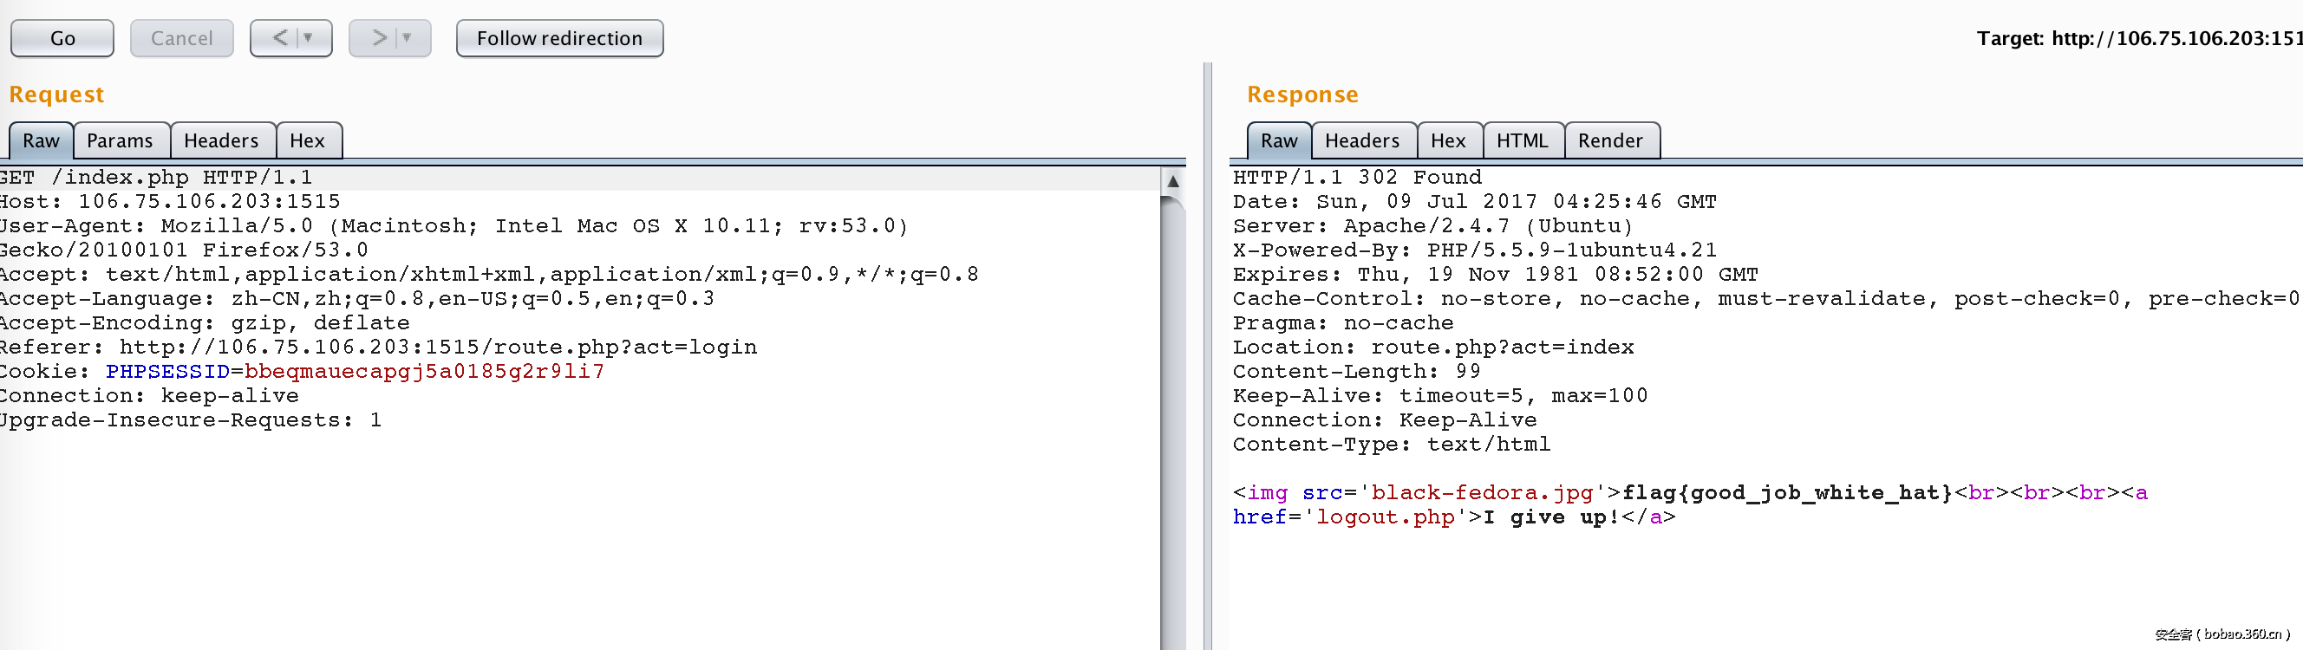2303x650 pixels.
Task: Click the request pane vertical scrollbar track
Action: [x=1173, y=420]
